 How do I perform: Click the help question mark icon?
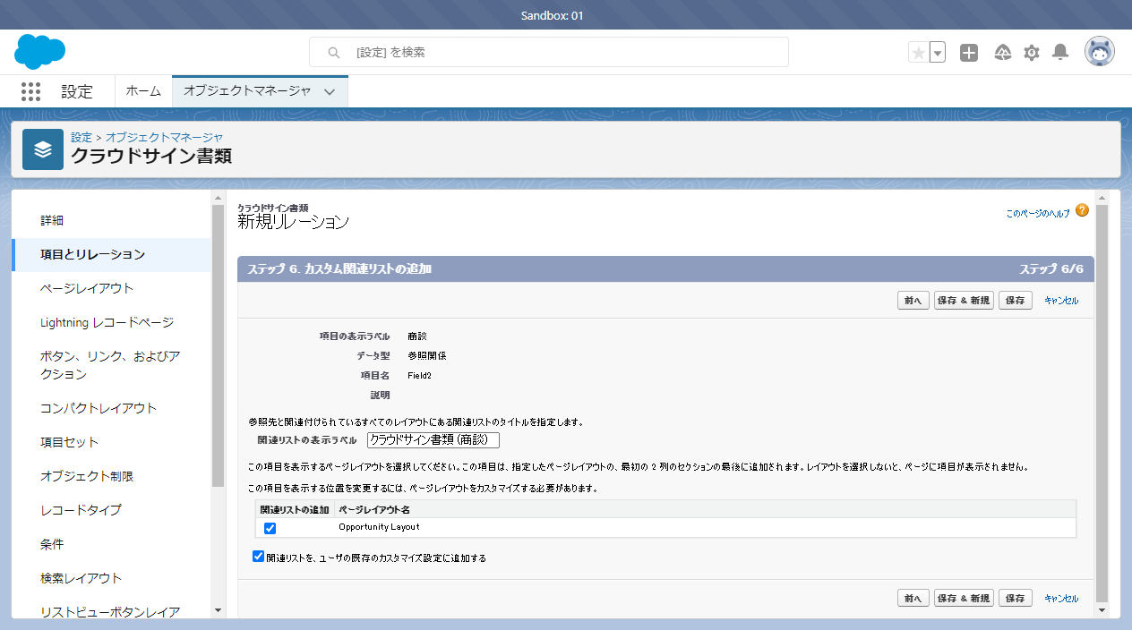(1082, 211)
